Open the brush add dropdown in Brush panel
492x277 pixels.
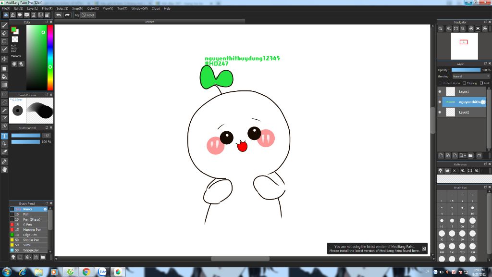point(28,257)
